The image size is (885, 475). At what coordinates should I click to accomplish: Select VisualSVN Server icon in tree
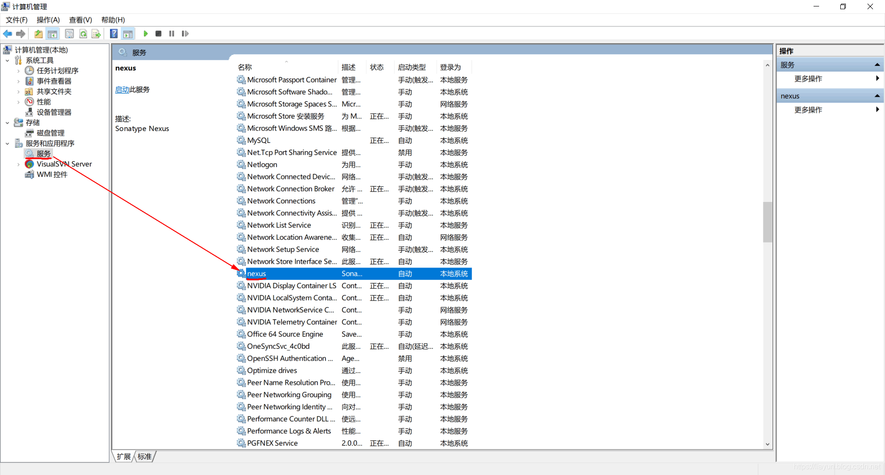(29, 164)
